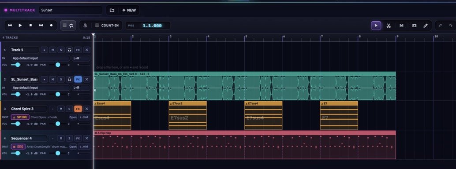Open FX for Track 1
Screen dimensions: 456x169
(78, 50)
